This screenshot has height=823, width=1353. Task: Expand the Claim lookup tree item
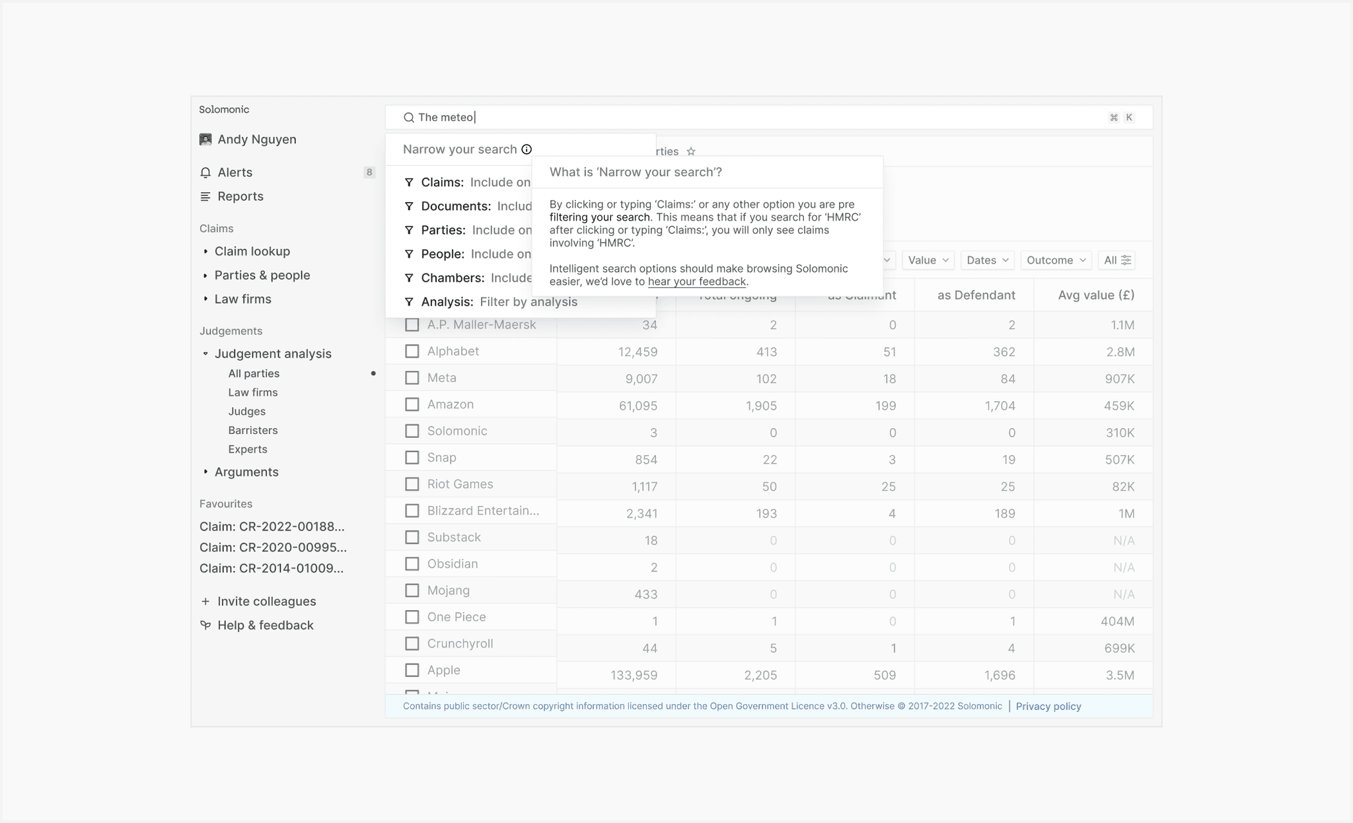pos(252,251)
